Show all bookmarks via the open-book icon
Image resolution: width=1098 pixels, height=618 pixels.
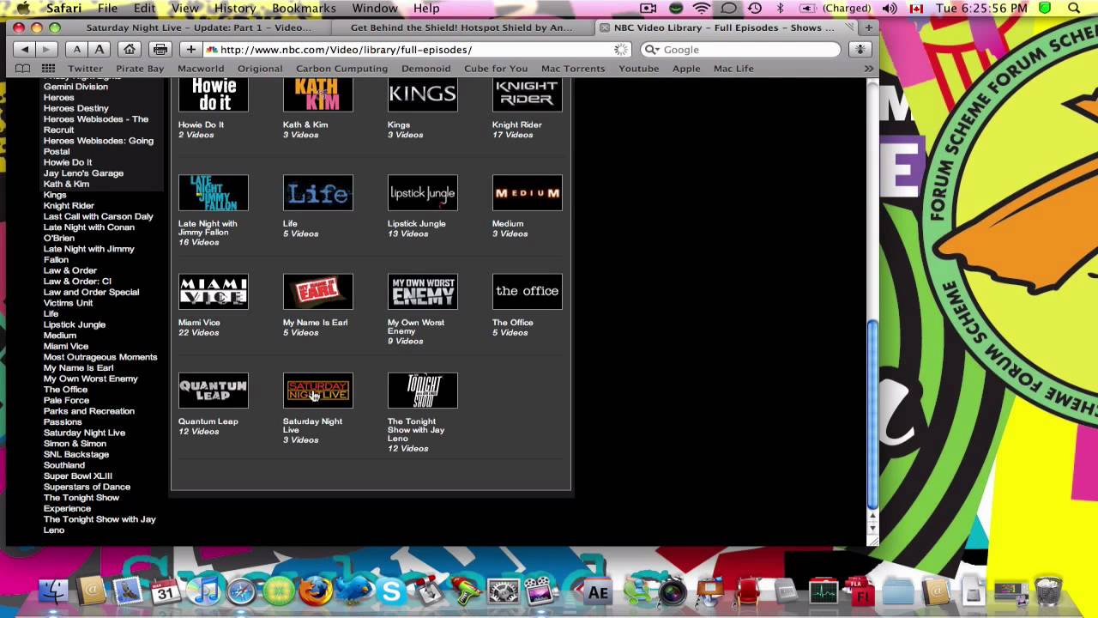pyautogui.click(x=23, y=69)
